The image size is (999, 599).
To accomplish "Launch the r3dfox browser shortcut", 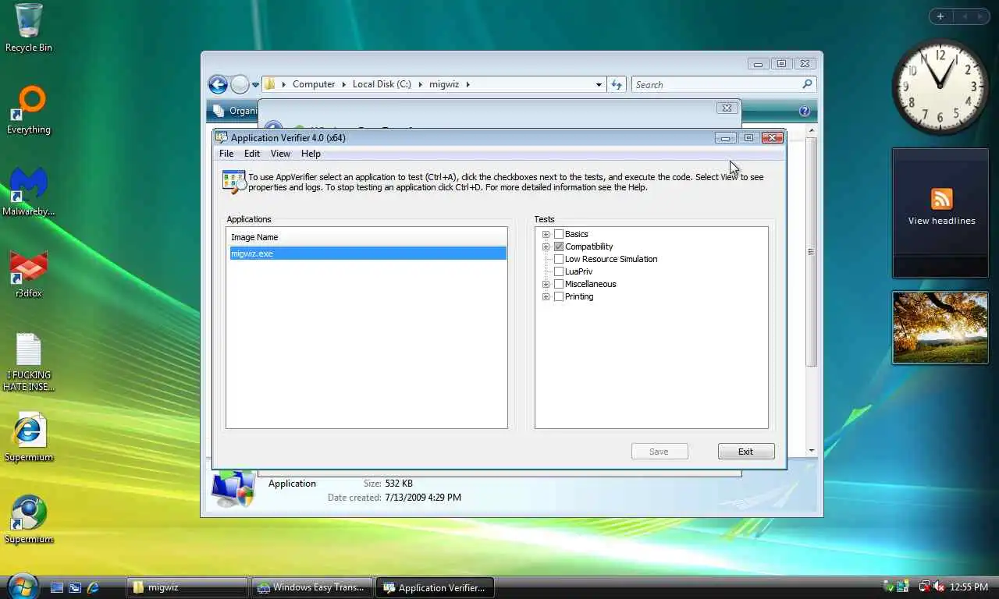I will [x=29, y=274].
